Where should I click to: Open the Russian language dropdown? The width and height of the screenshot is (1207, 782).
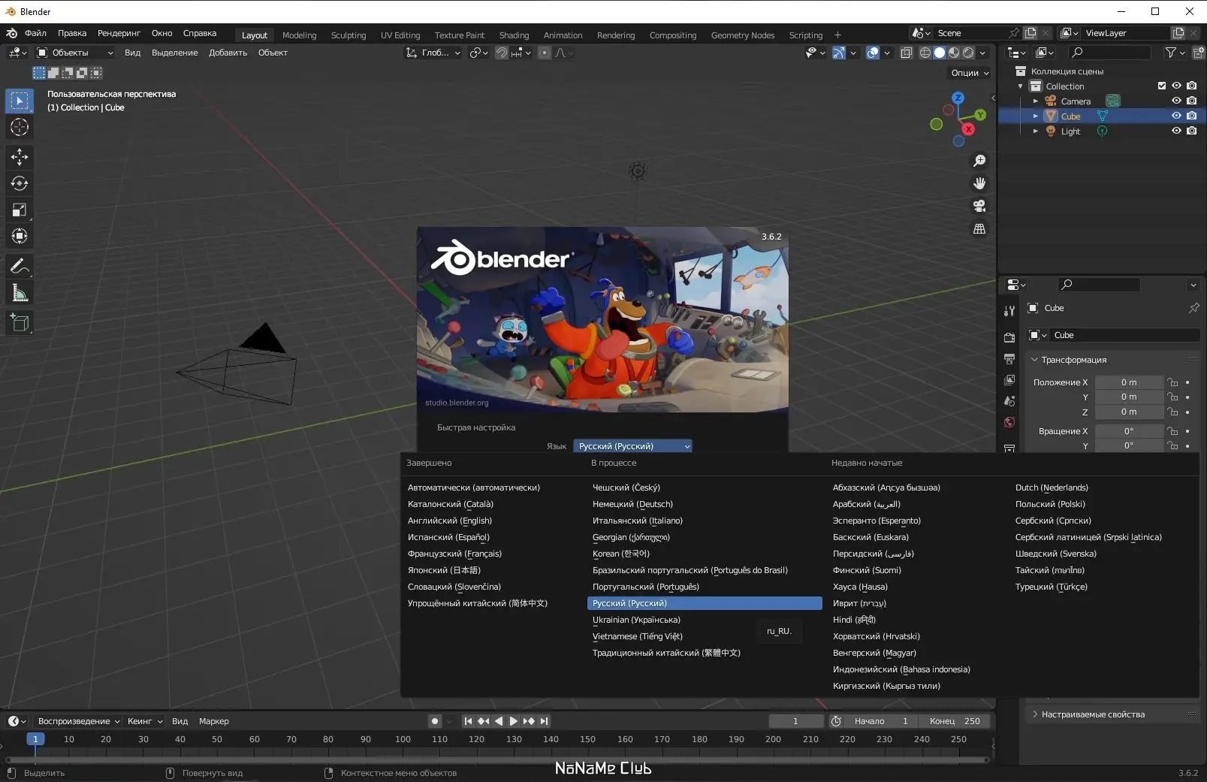pos(632,446)
